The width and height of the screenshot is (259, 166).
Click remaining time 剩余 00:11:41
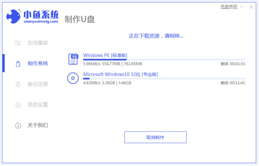233,83
